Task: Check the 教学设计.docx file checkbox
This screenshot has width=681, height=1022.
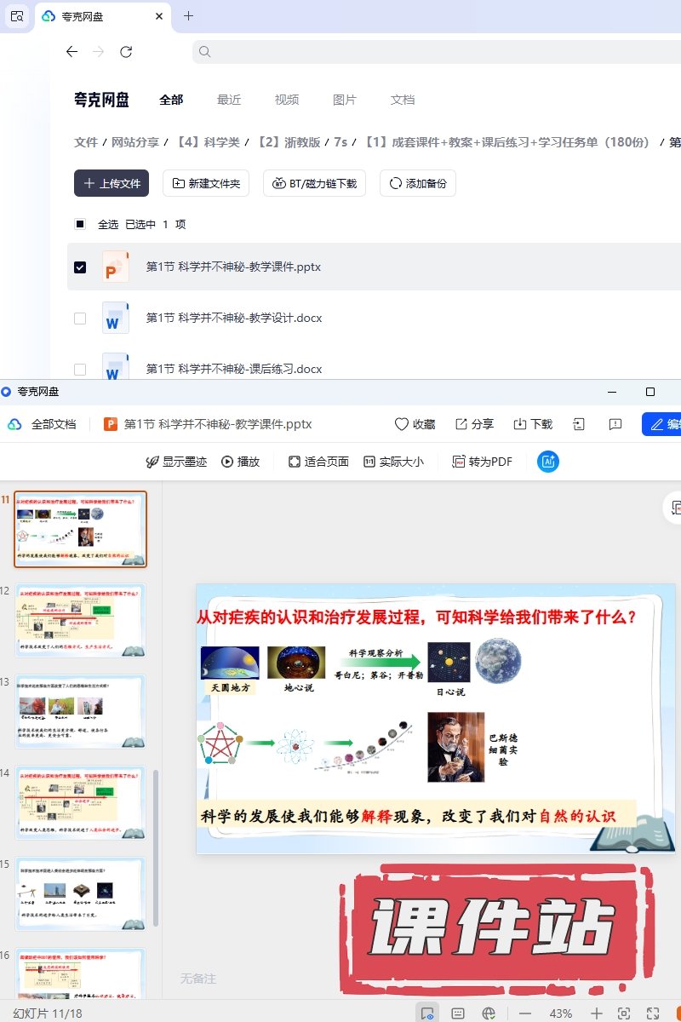Action: pyautogui.click(x=80, y=319)
